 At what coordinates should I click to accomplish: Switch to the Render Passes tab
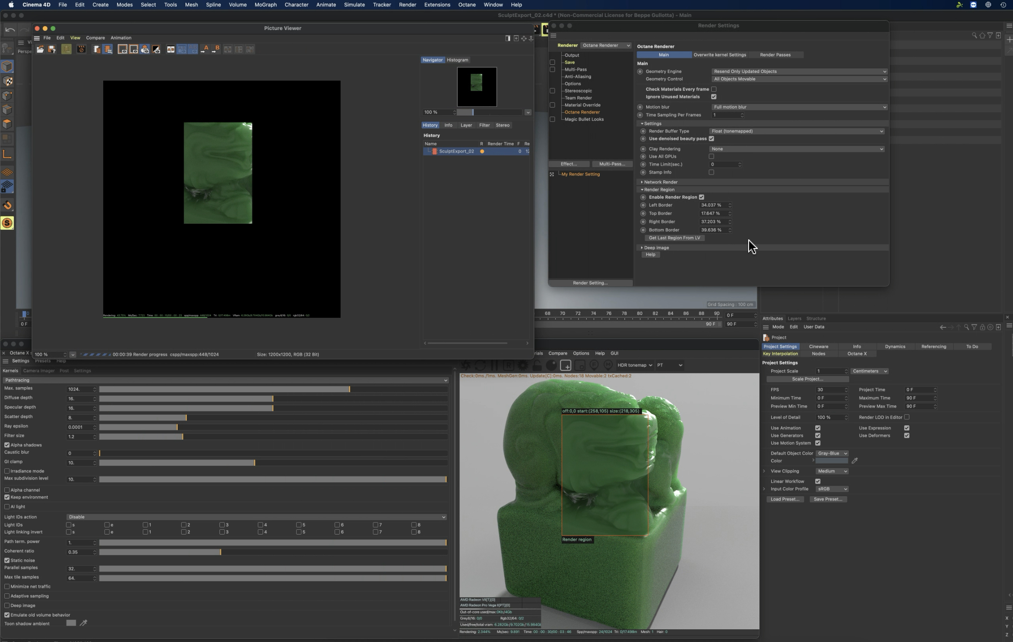(x=775, y=55)
